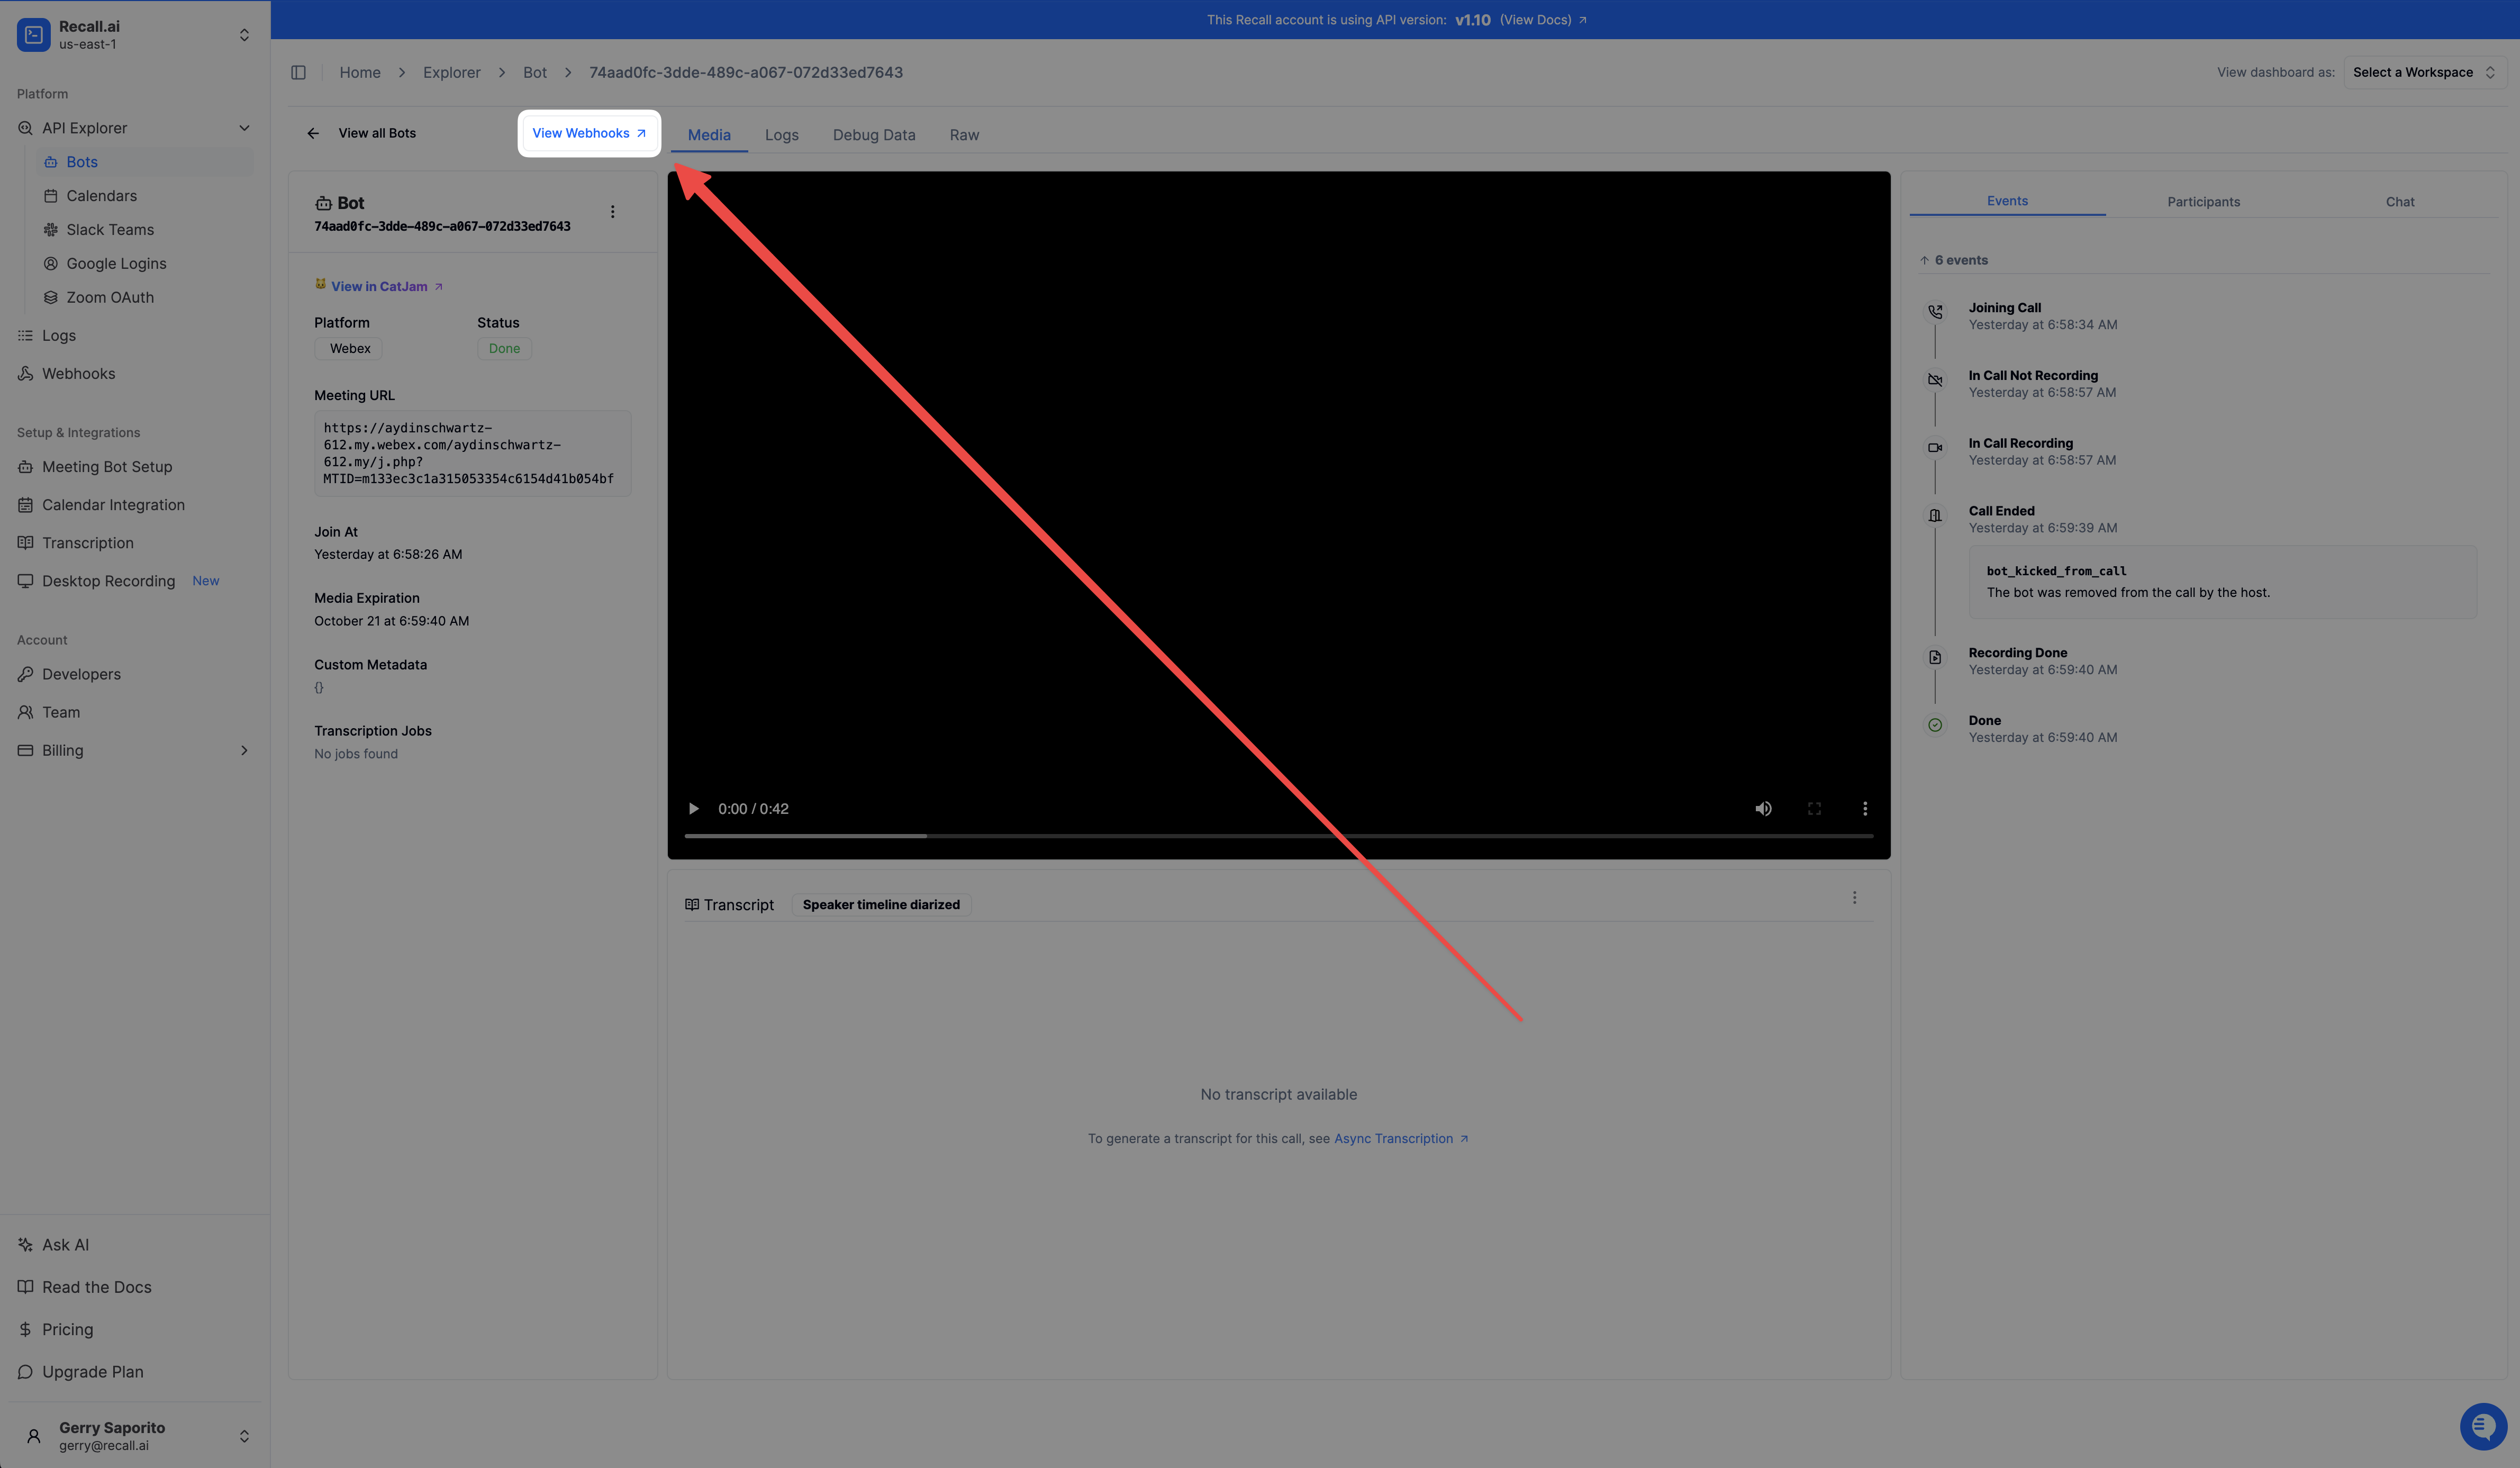The height and width of the screenshot is (1468, 2520).
Task: Click the back arrow to all bots
Action: 313,133
